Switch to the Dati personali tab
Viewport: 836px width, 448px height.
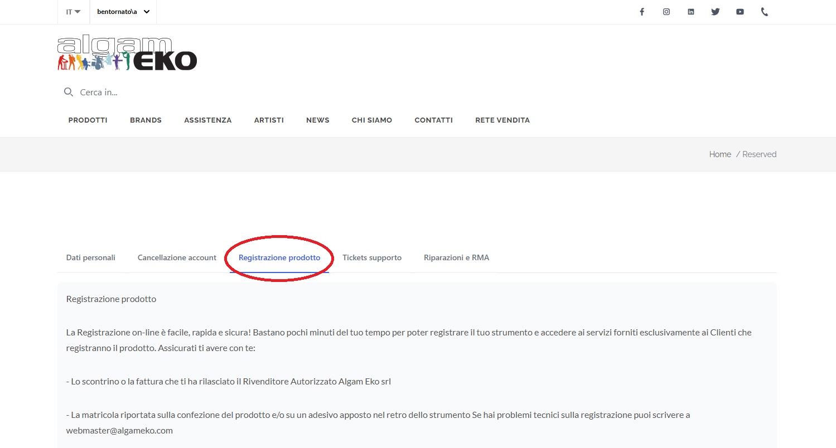tap(91, 257)
